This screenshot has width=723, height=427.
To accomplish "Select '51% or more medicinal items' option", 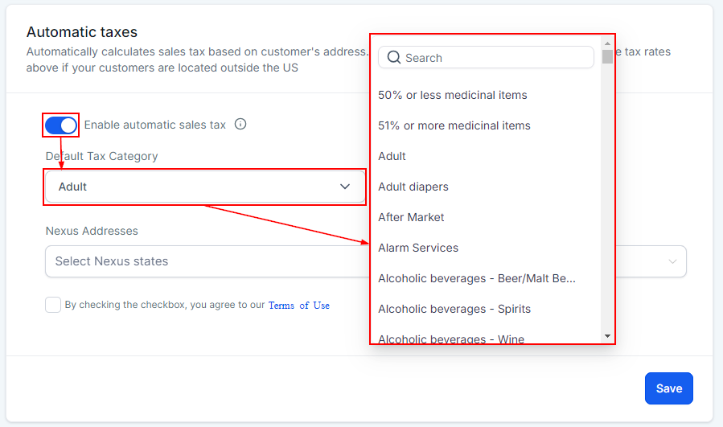I will 454,125.
